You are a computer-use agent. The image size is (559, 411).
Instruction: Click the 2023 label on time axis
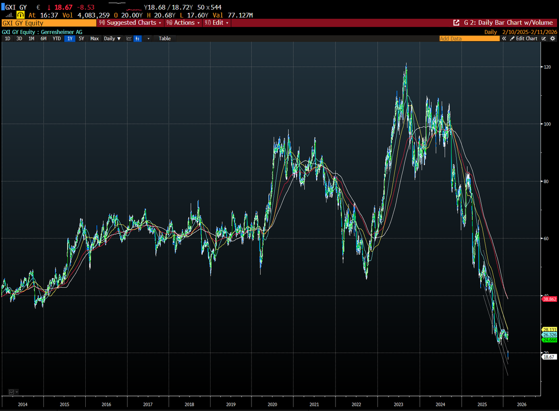coord(398,405)
